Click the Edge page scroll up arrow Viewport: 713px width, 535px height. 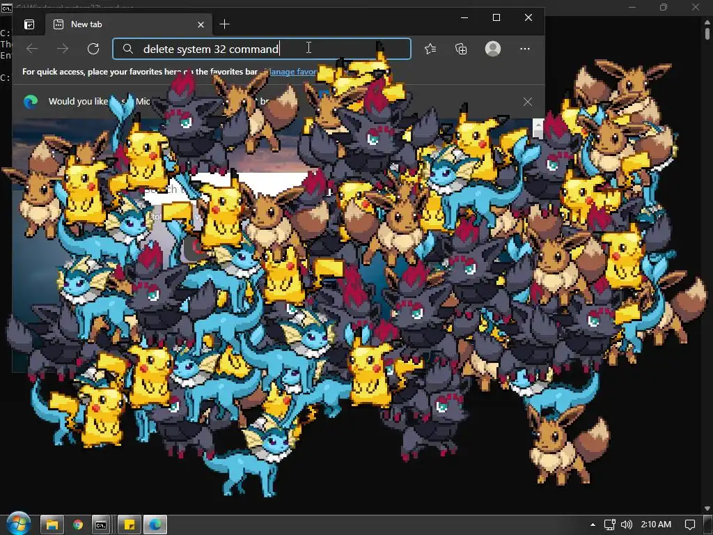click(538, 124)
